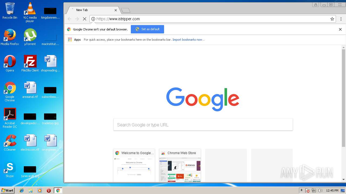Open shopreading document on desktop
Viewport: 346px width, 194px height.
(x=50, y=64)
